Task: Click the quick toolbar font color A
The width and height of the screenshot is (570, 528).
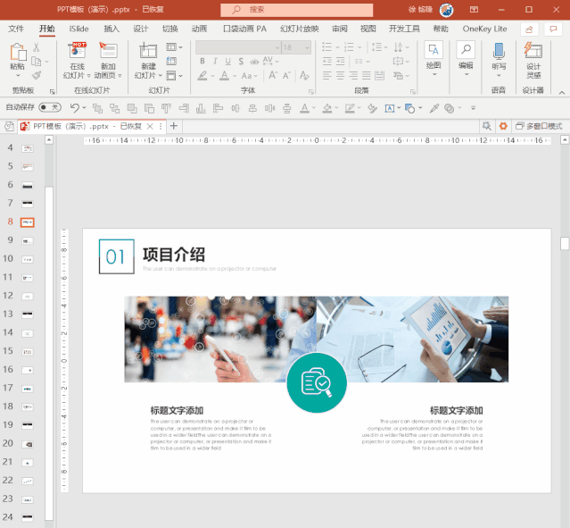Action: [x=305, y=108]
